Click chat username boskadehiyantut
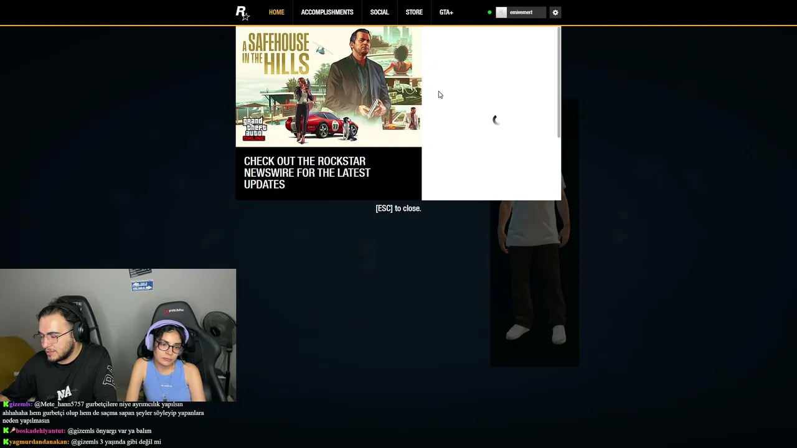Image resolution: width=797 pixels, height=448 pixels. point(40,431)
